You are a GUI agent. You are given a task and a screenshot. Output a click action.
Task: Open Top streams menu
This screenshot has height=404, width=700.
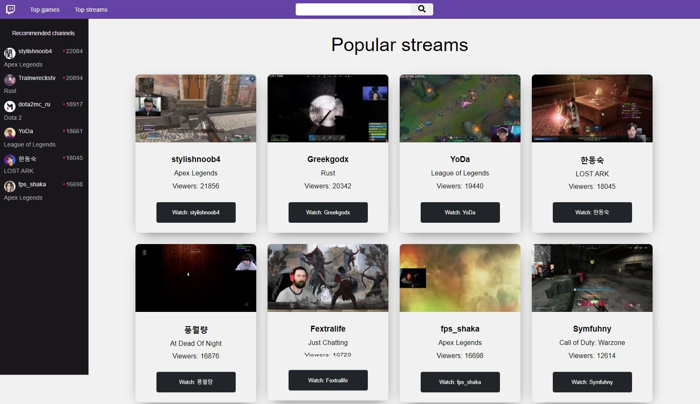click(91, 10)
